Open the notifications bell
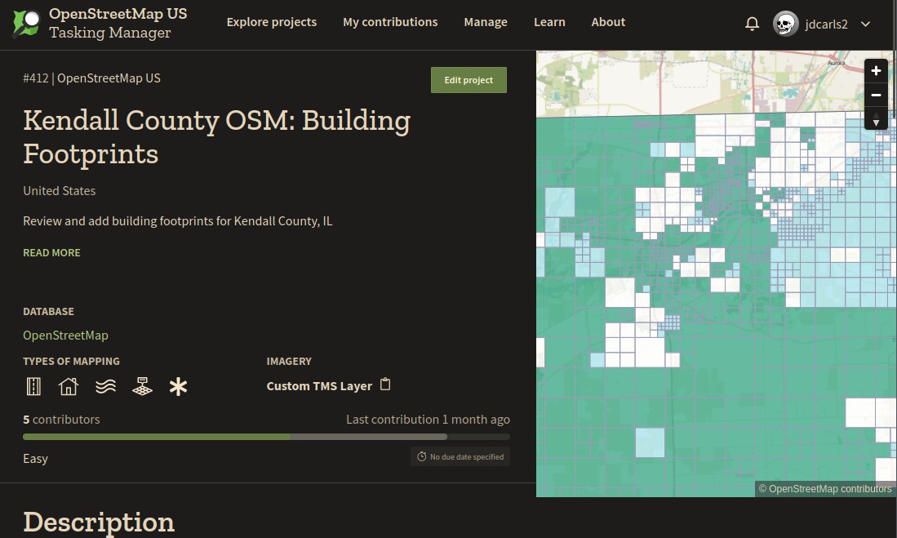897x538 pixels. point(752,24)
